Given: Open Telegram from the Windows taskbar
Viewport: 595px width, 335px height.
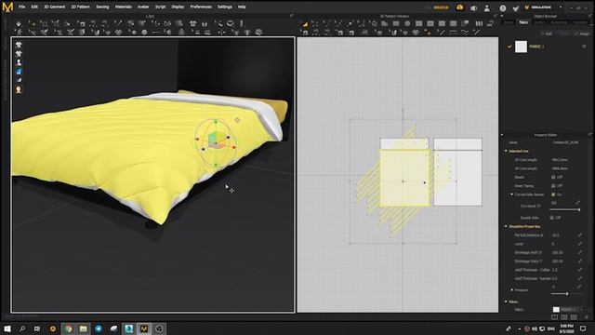Looking at the screenshot, I should pyautogui.click(x=99, y=328).
